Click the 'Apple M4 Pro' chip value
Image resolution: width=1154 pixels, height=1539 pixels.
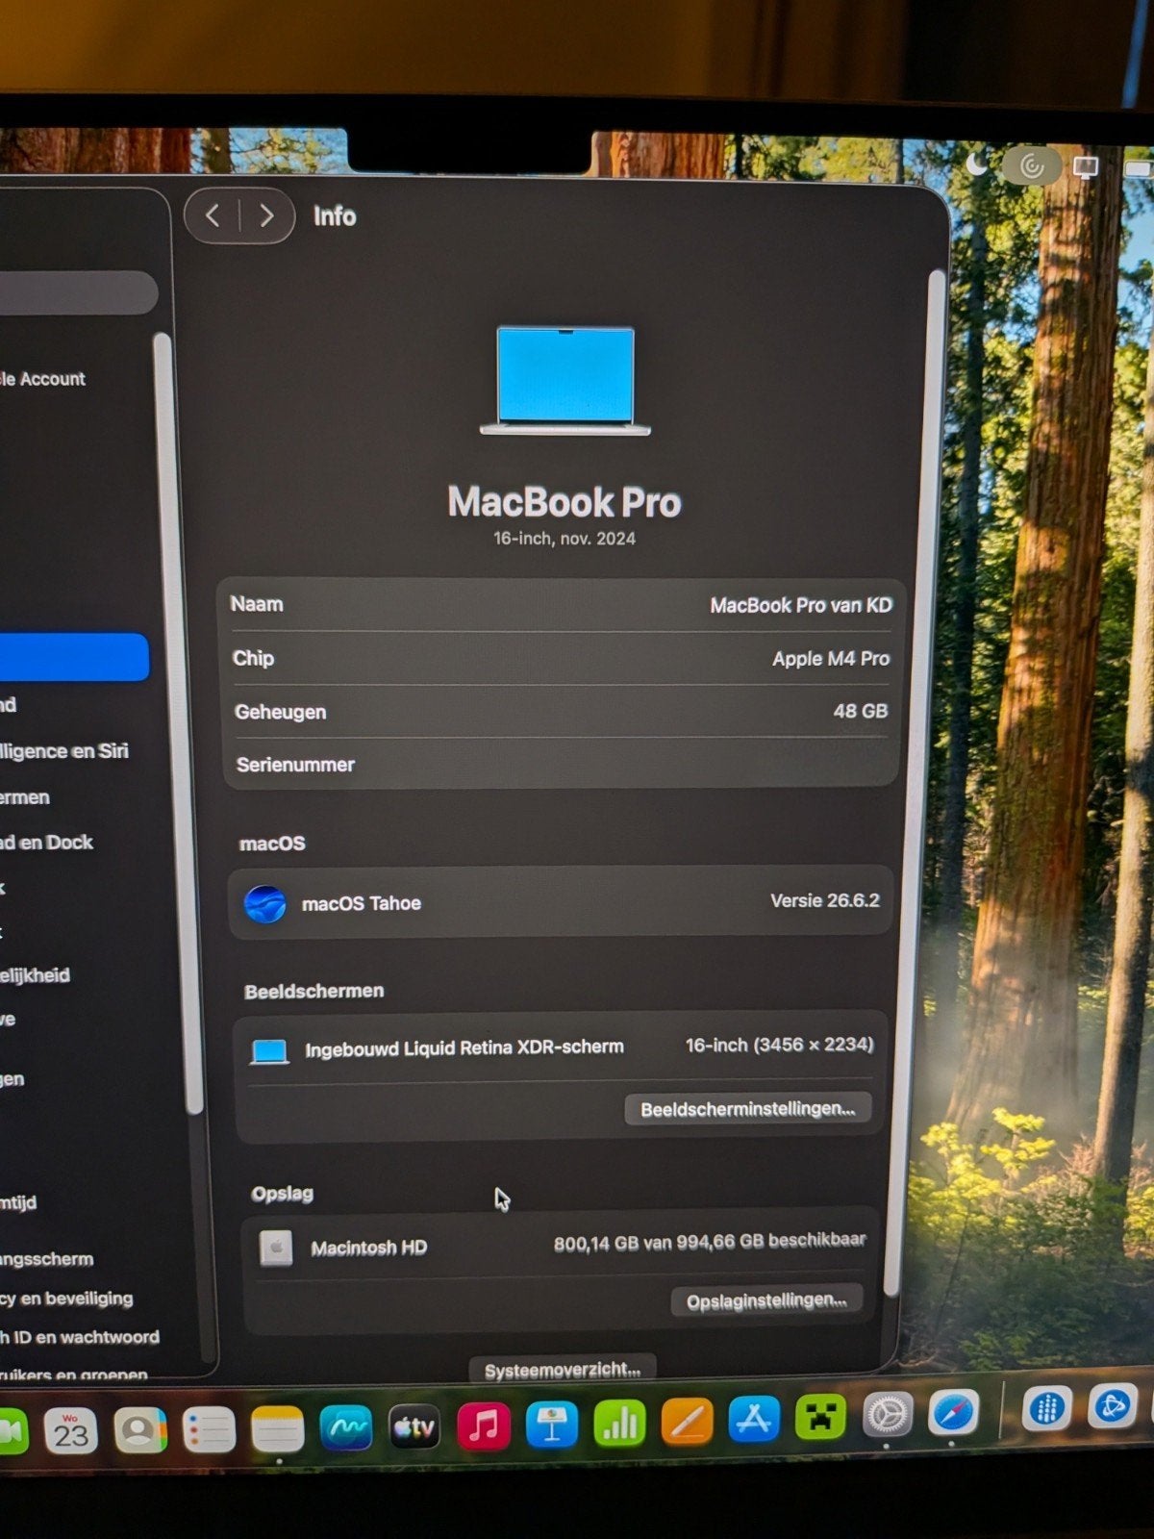[x=831, y=659]
